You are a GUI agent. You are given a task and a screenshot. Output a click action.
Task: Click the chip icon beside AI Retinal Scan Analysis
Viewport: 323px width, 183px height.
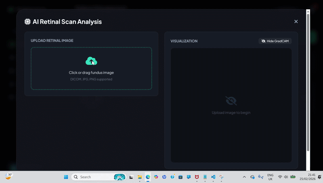tap(27, 22)
